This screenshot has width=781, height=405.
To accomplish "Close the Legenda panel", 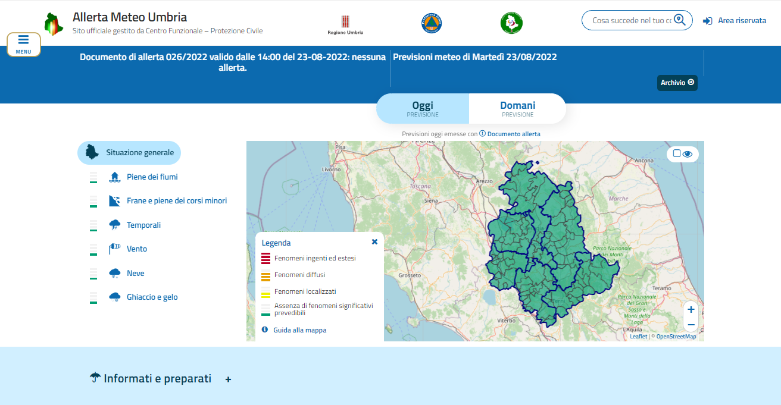I will (374, 242).
